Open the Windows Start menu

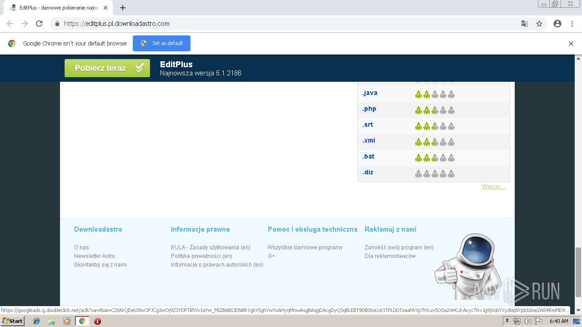[x=13, y=321]
